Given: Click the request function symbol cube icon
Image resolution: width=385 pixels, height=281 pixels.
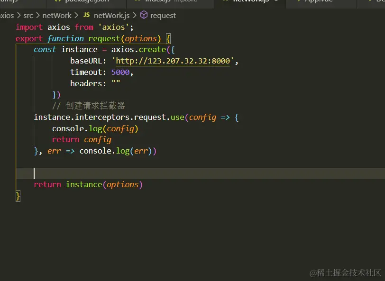Looking at the screenshot, I should tap(144, 15).
